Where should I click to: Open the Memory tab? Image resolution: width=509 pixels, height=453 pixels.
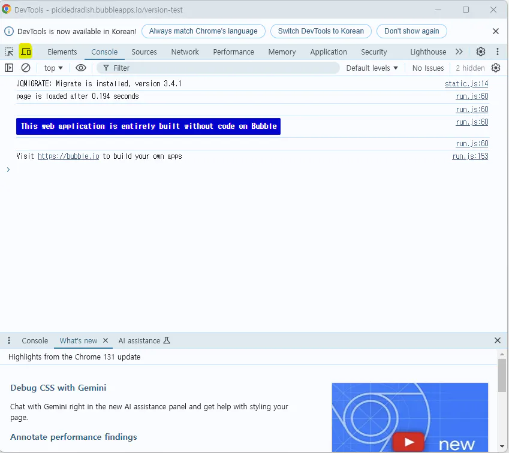point(282,52)
